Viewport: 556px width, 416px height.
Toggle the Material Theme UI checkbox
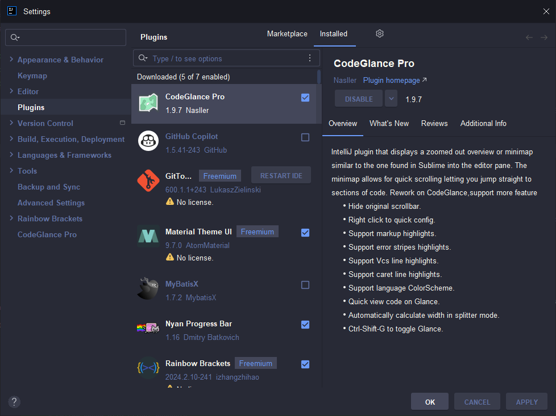pos(305,233)
